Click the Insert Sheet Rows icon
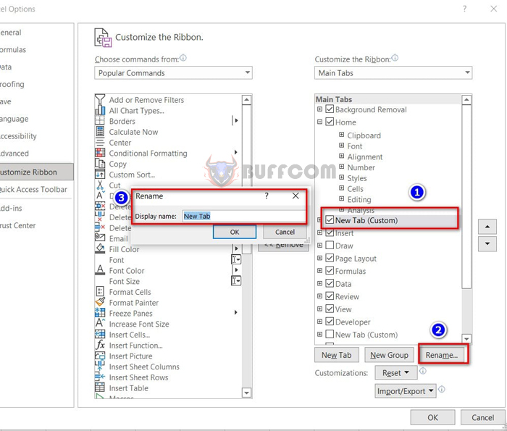Screen dimensions: 507x431 pyautogui.click(x=100, y=377)
